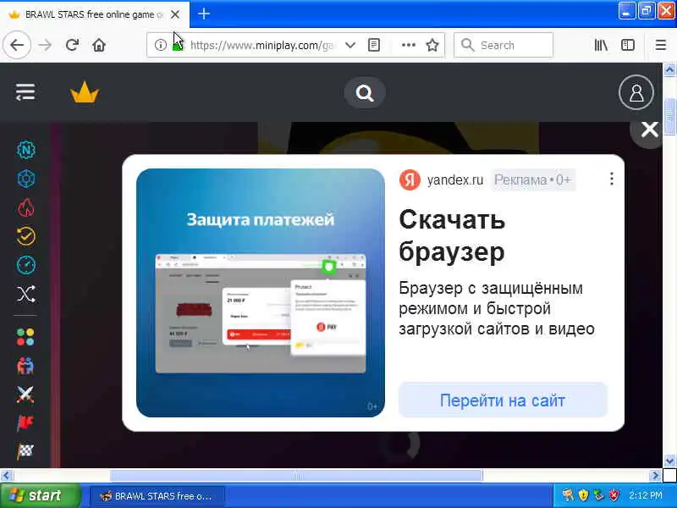This screenshot has height=508, width=677.
Task: Open the Firefox hamburger menu
Action: click(x=661, y=45)
